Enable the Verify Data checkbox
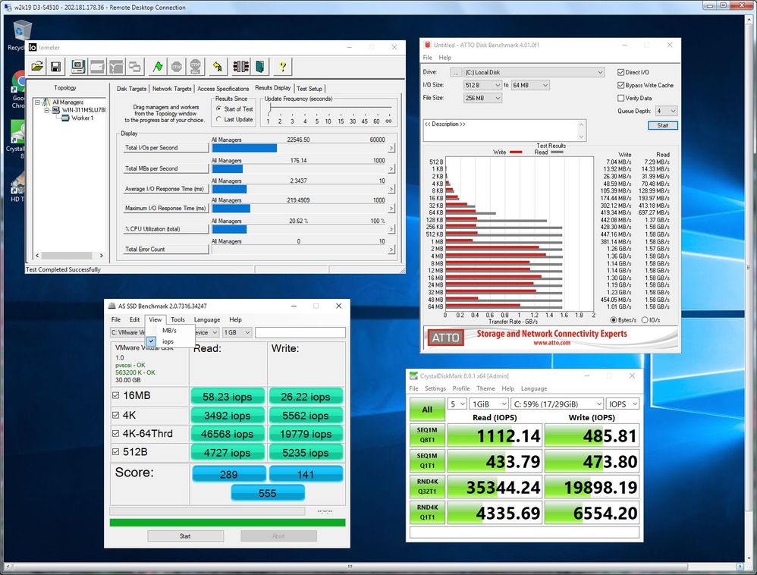Viewport: 757px width, 575px height. click(x=621, y=98)
